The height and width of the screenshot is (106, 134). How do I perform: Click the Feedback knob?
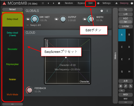30,90
